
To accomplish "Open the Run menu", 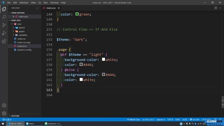I will (45, 2).
